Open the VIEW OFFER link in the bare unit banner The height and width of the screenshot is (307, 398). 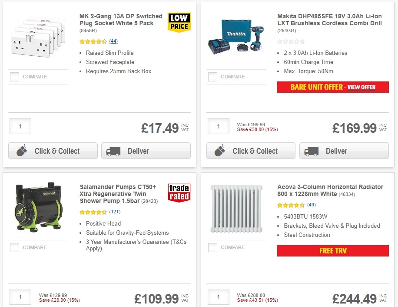coord(362,87)
